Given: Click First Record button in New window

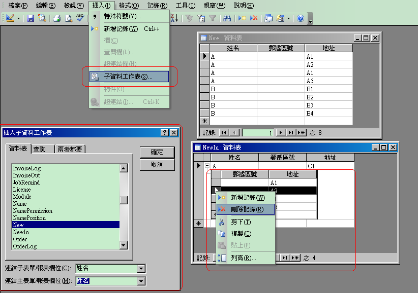Looking at the screenshot, I should click(224, 132).
